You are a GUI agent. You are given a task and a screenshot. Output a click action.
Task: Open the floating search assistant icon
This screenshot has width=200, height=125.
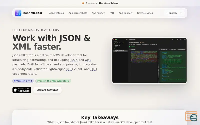[x=191, y=116]
